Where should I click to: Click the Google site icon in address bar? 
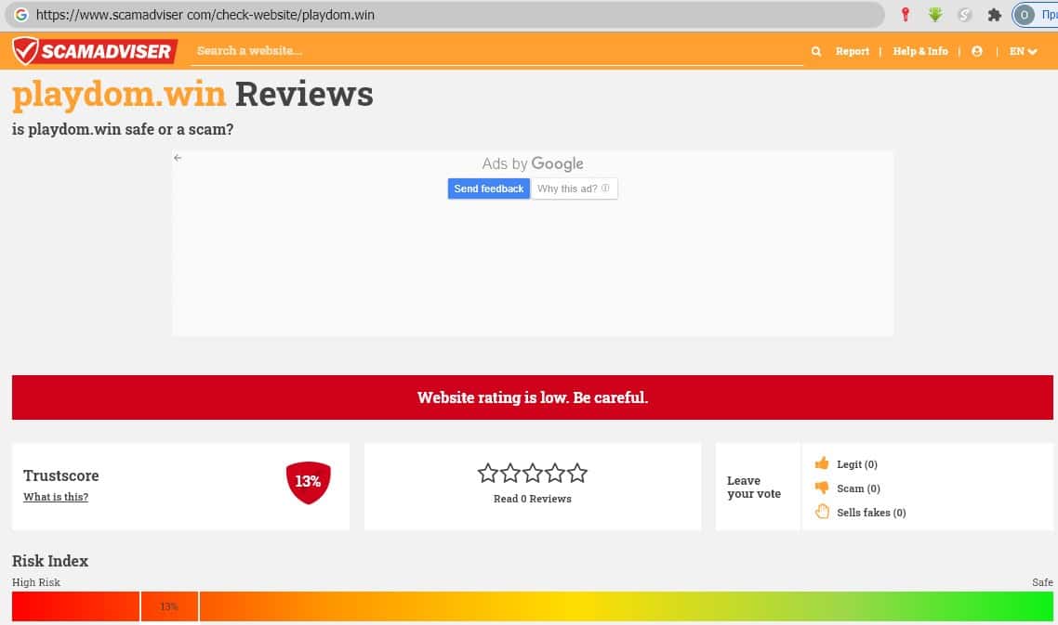[20, 14]
